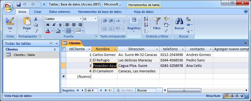Image resolution: width=251 pixels, height=101 pixels.
Task: Expand the Ver dropdown arrow
Action: 10,32
